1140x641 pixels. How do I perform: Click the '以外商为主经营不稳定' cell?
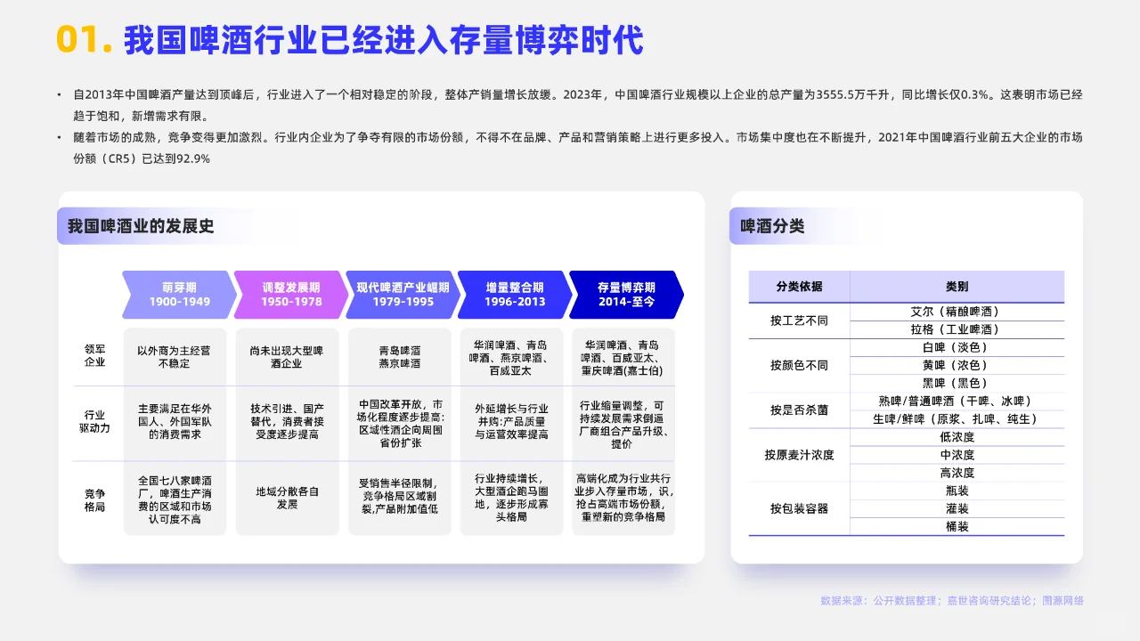pyautogui.click(x=175, y=357)
